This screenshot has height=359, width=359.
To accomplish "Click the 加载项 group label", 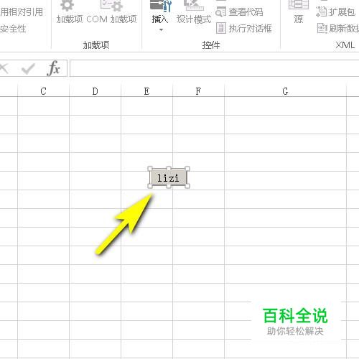I will coord(96,45).
